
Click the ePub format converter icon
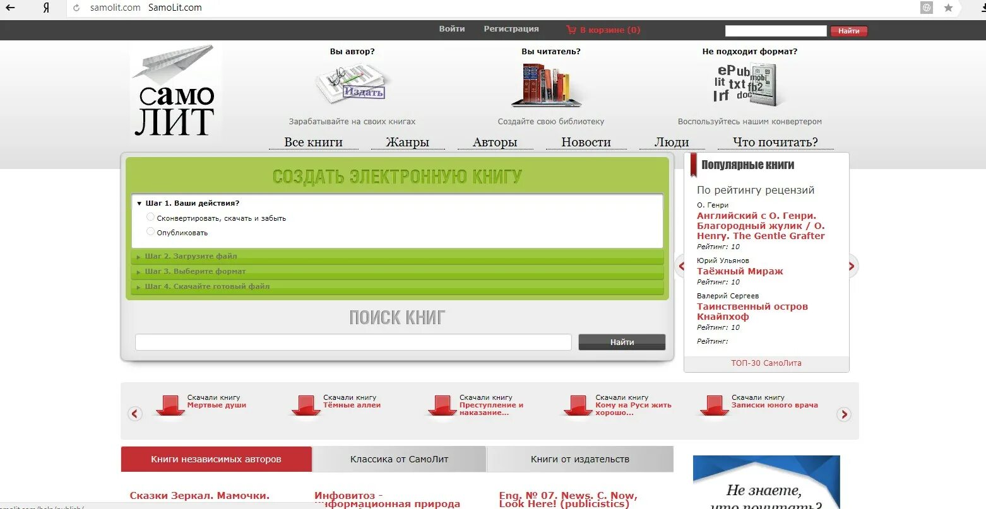(750, 85)
